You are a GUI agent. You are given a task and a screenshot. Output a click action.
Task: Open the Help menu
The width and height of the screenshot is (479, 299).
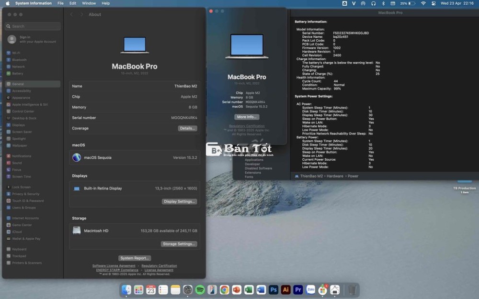(106, 3)
